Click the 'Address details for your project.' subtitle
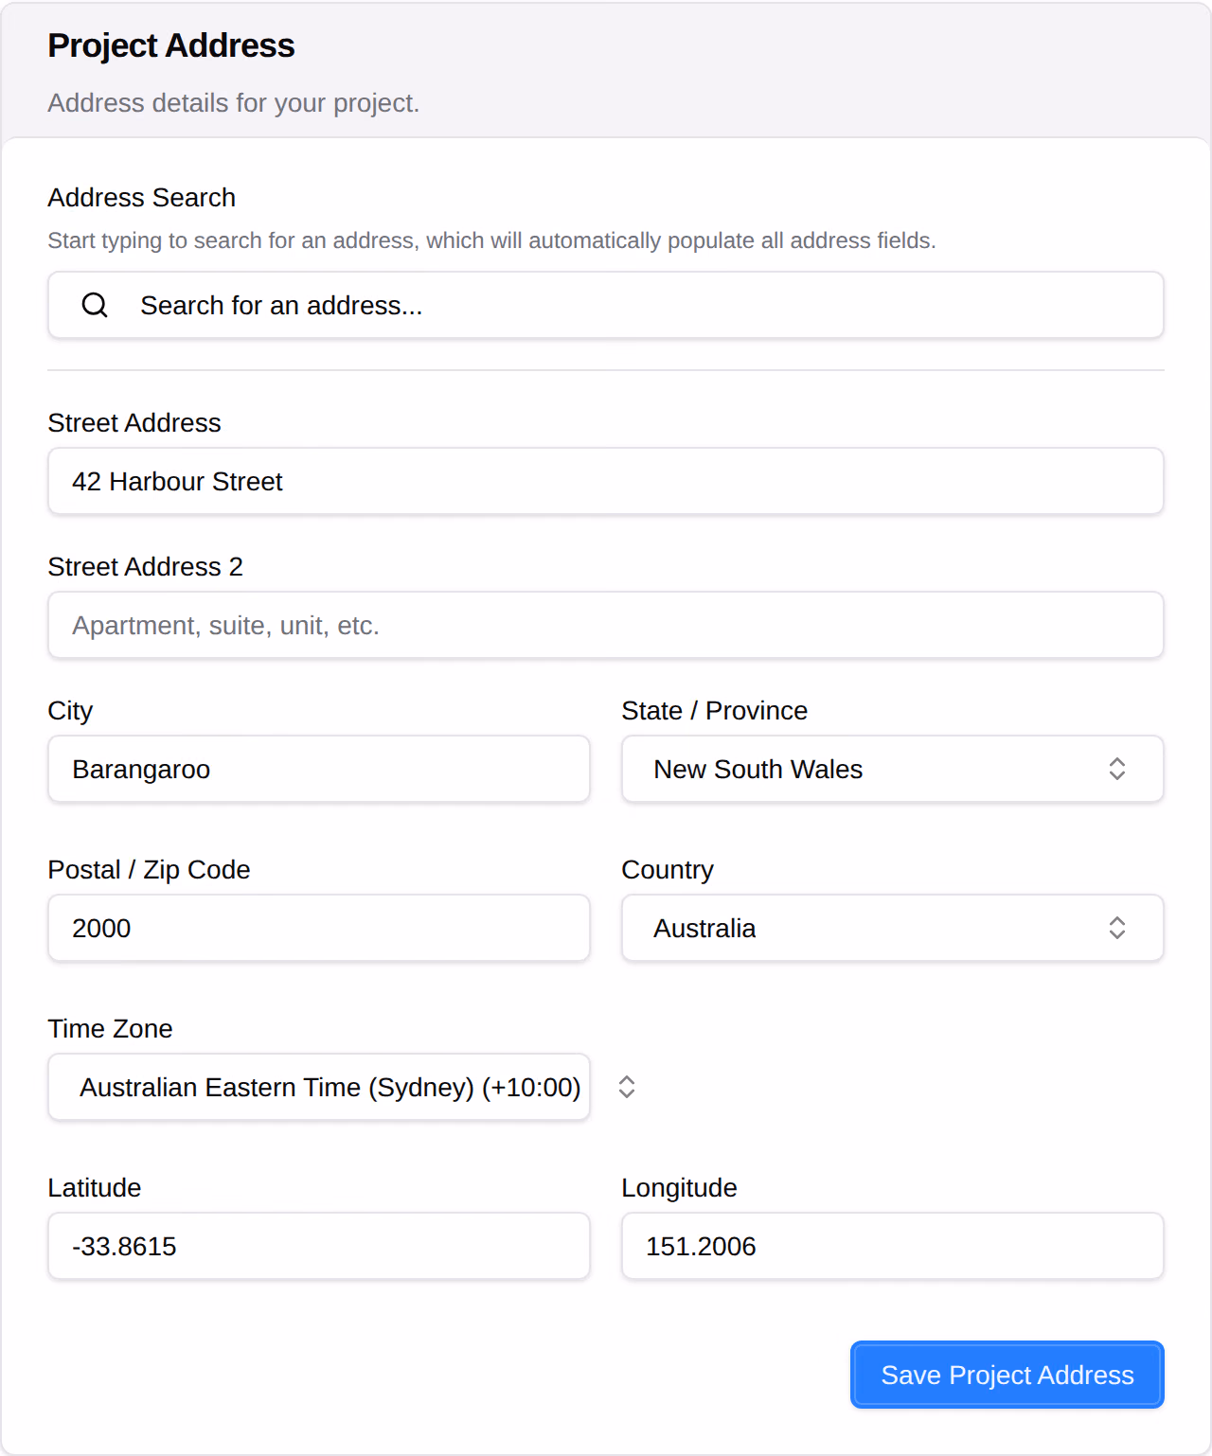1212x1456 pixels. [x=234, y=102]
